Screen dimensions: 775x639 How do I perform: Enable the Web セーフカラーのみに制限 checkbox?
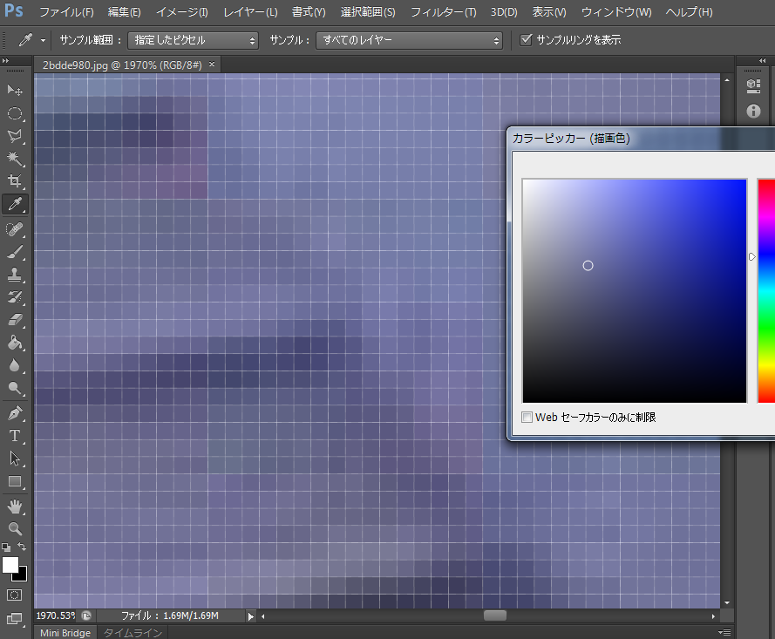527,418
